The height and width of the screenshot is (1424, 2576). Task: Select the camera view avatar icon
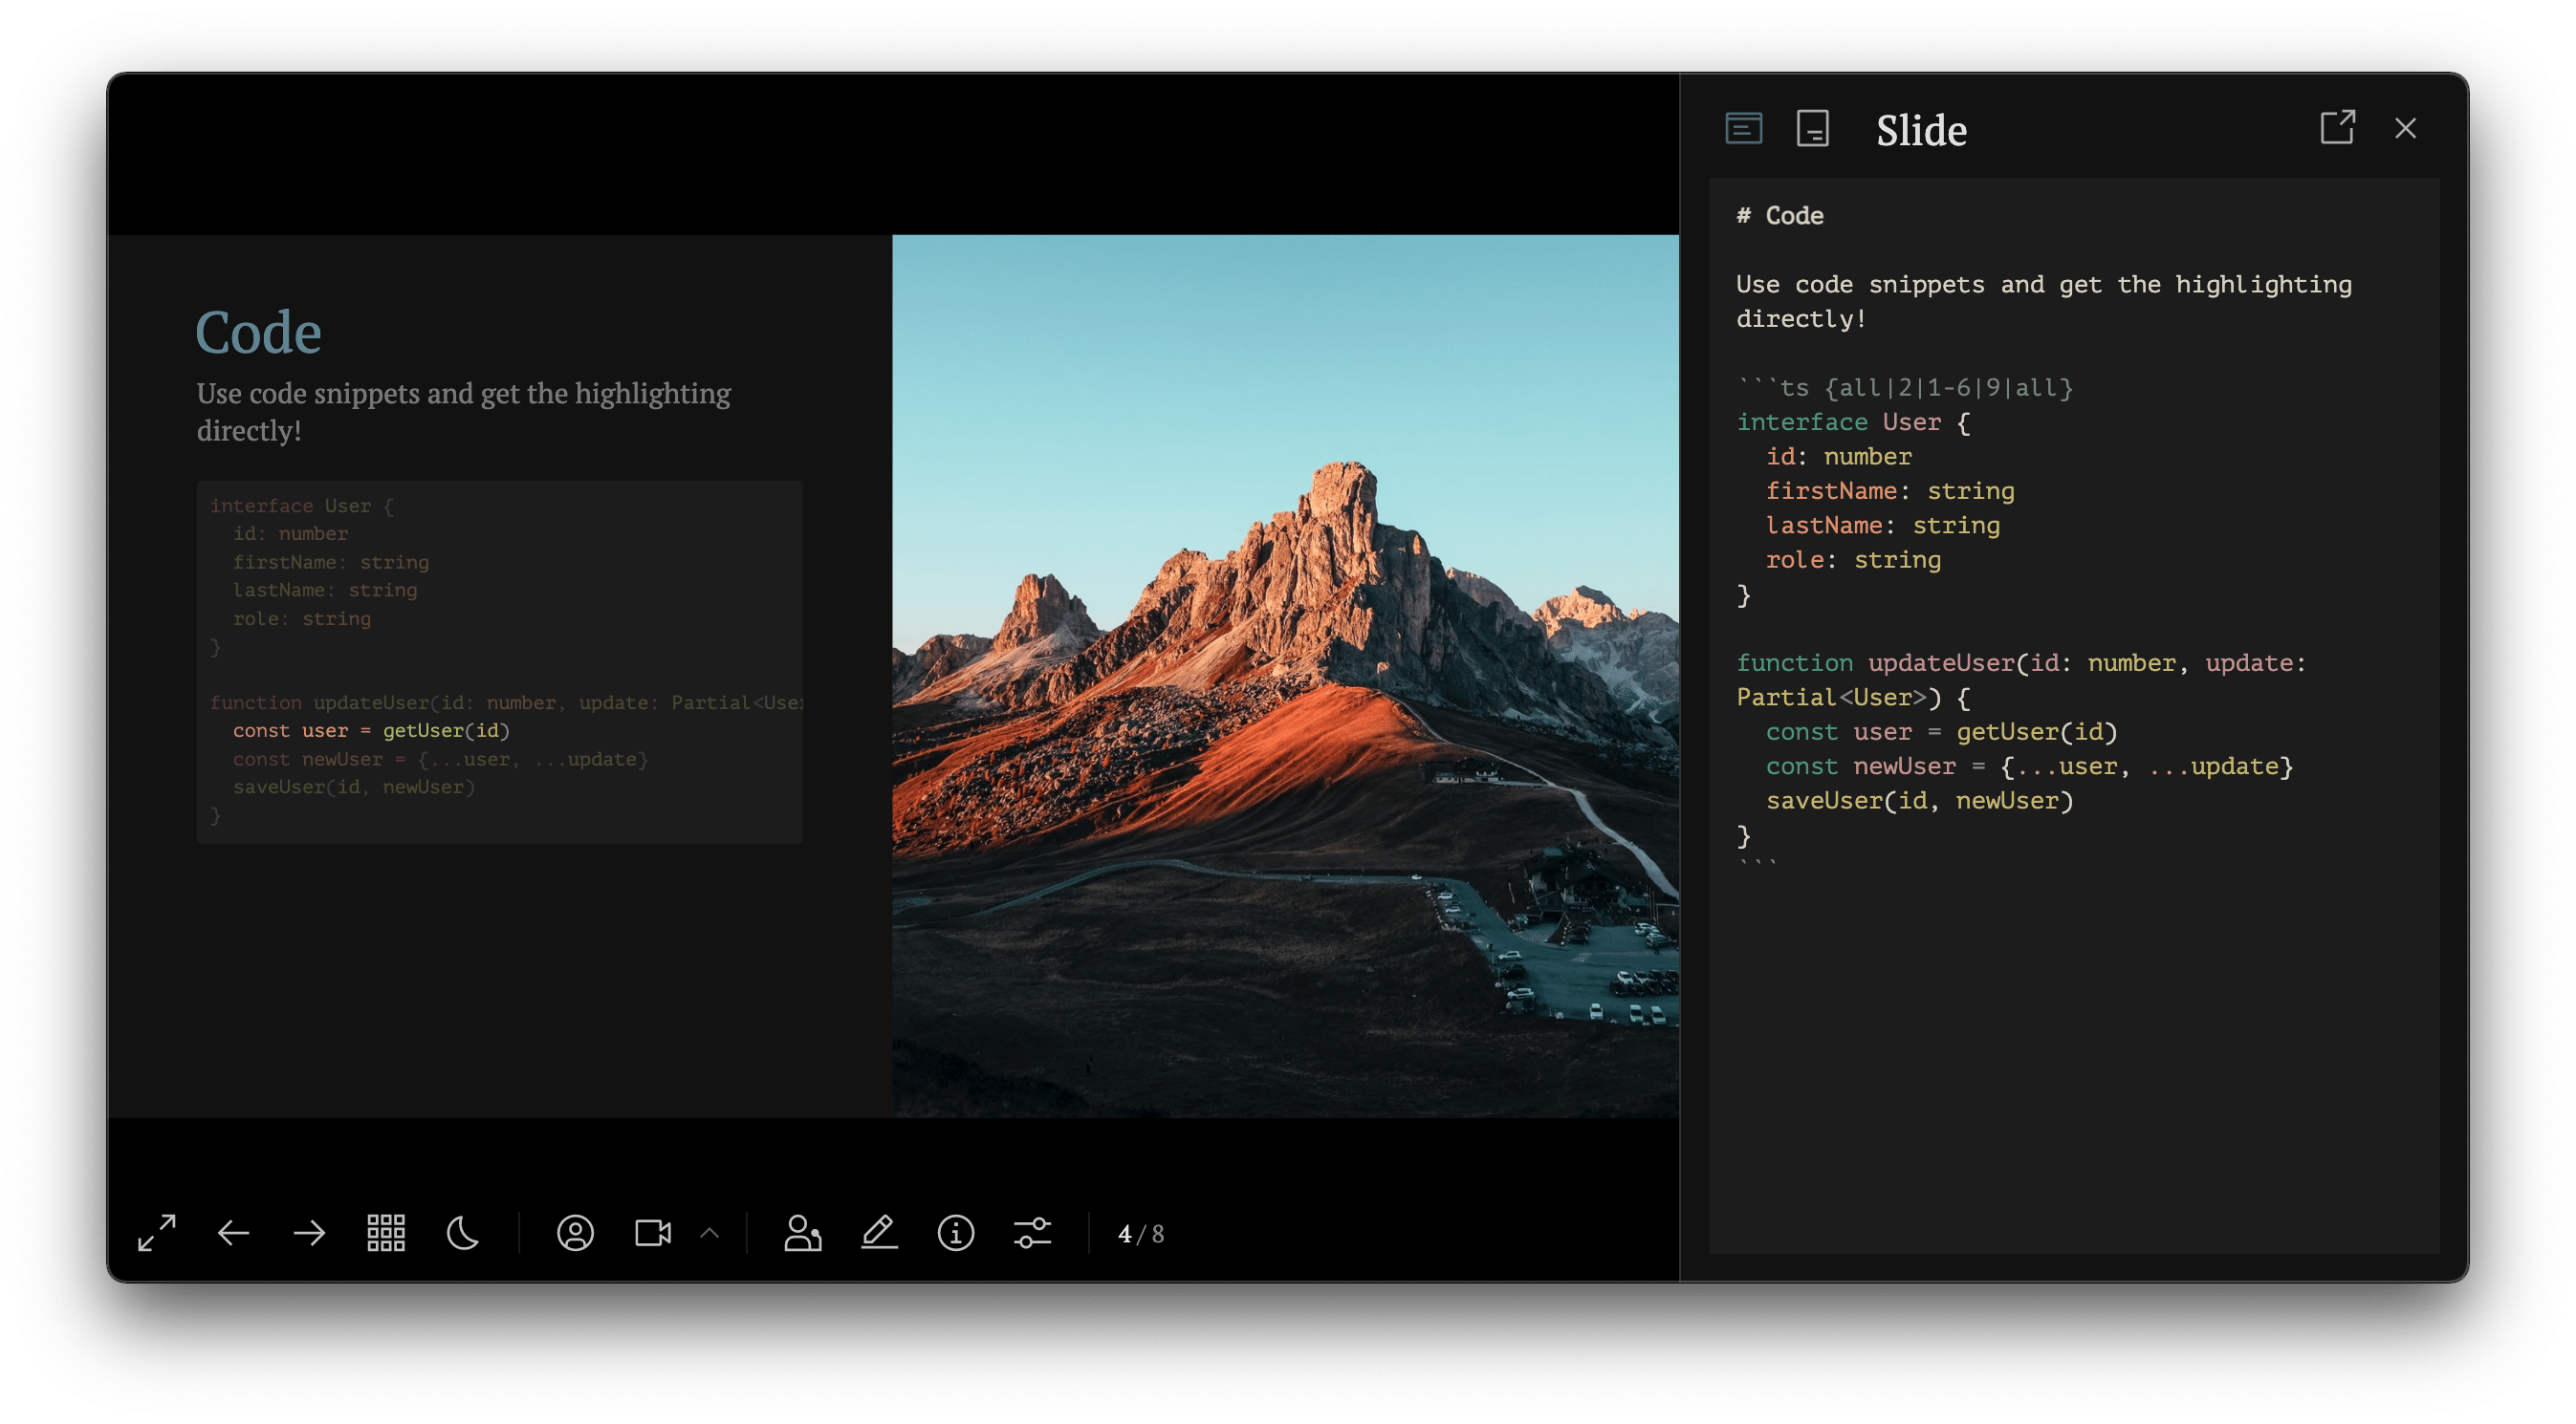(x=575, y=1233)
